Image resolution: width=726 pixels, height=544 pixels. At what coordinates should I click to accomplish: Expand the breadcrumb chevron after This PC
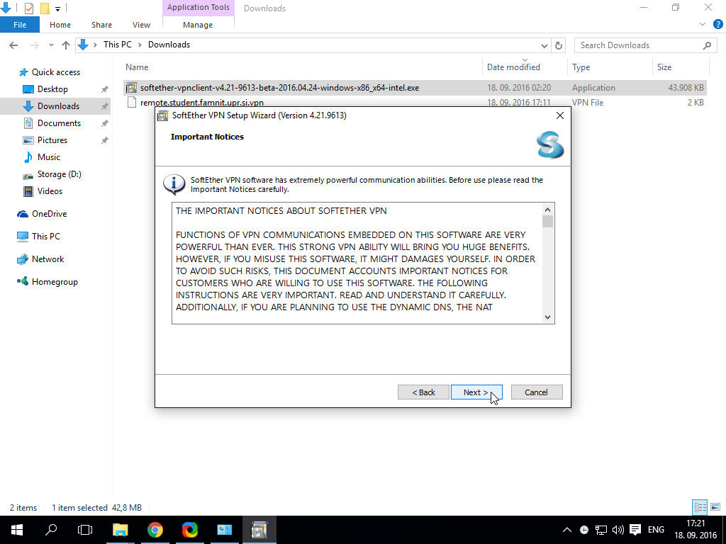tap(140, 45)
